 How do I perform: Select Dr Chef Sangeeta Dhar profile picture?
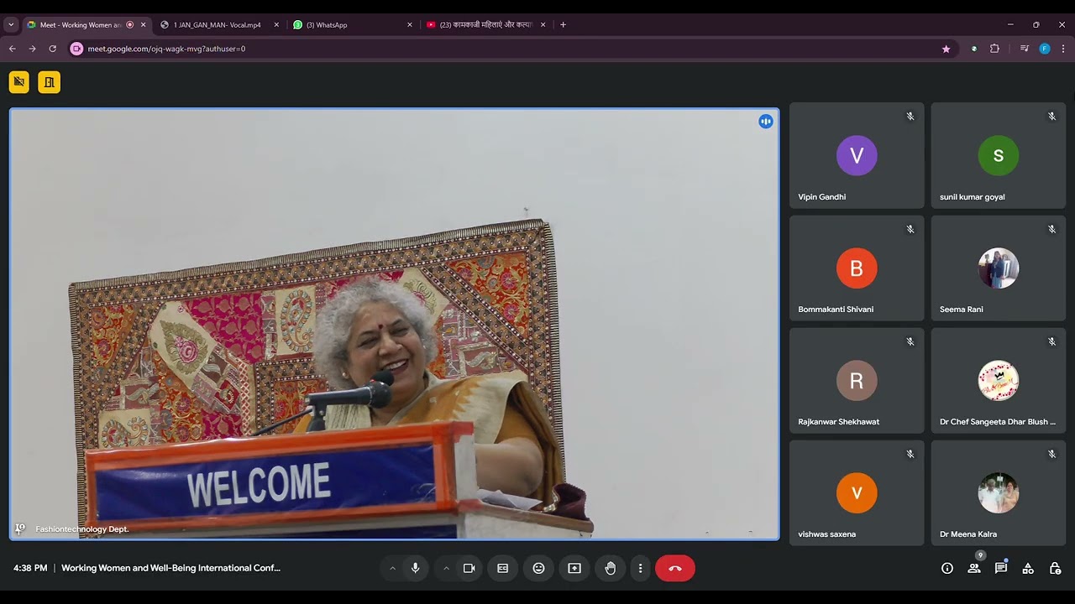(x=999, y=381)
